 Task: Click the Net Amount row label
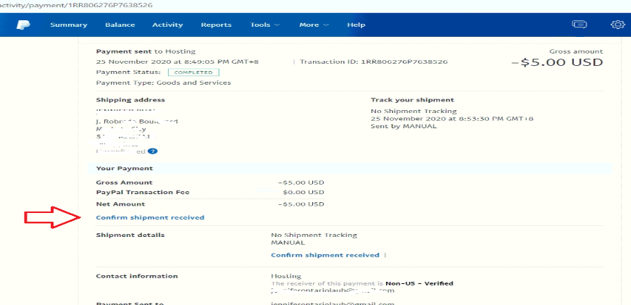click(x=120, y=204)
